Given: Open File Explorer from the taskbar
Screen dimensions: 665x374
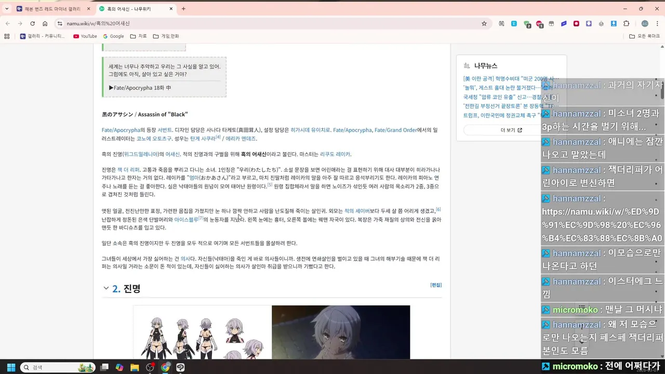Looking at the screenshot, I should pos(135,367).
